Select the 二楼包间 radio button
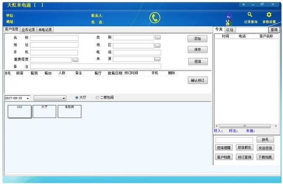Image resolution: width=283 pixels, height=184 pixels. [97, 97]
